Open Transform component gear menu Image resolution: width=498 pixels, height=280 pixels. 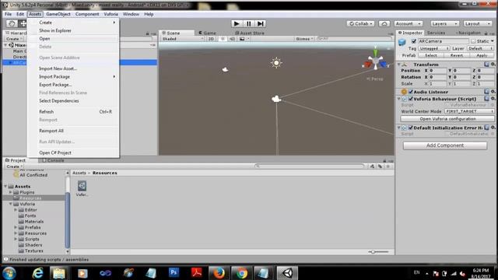tap(493, 65)
